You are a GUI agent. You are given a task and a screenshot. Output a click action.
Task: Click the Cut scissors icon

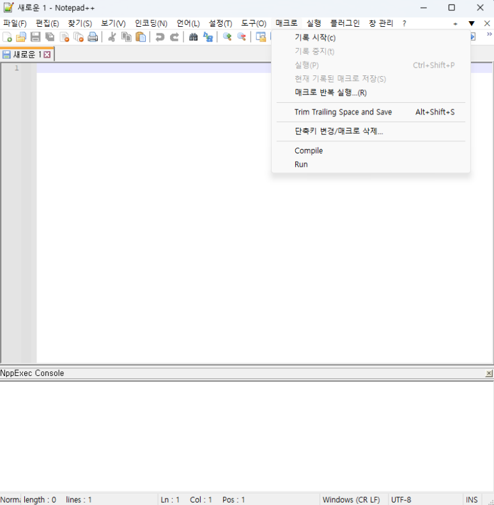click(112, 37)
